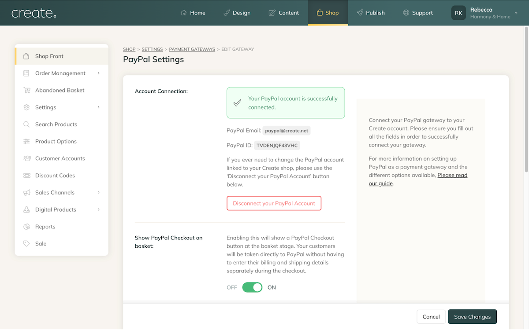The image size is (529, 330).
Task: Click the Publish rocket icon
Action: pyautogui.click(x=360, y=13)
